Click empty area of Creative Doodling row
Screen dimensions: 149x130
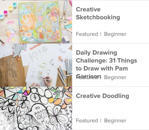(110, 109)
